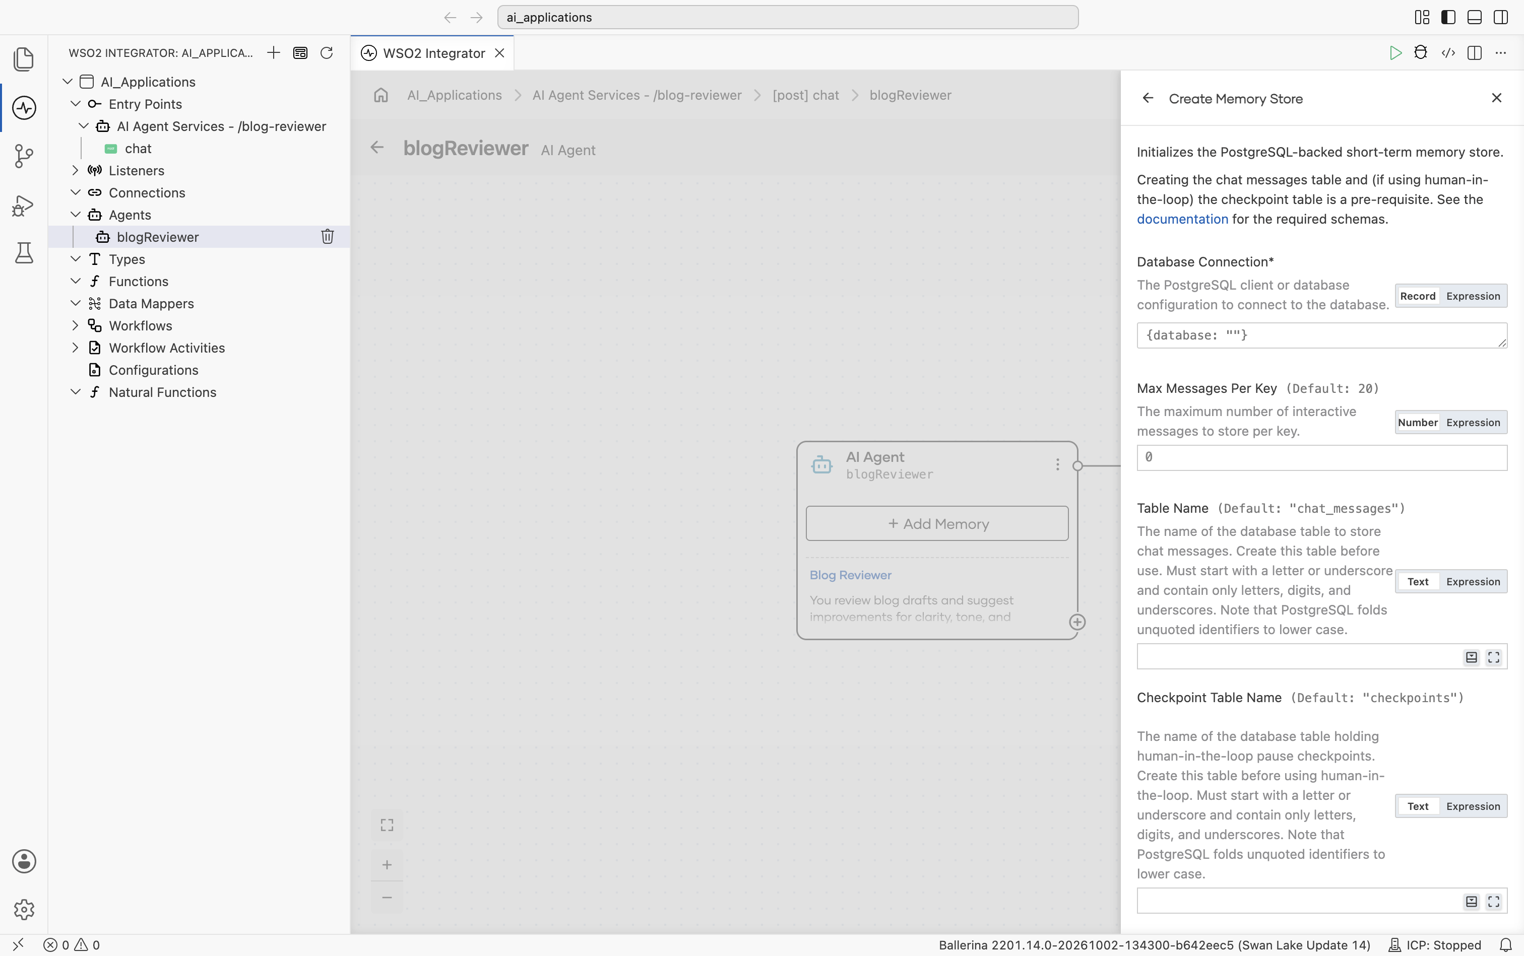The width and height of the screenshot is (1524, 956).
Task: Click the Database Connection input field
Action: [1321, 335]
